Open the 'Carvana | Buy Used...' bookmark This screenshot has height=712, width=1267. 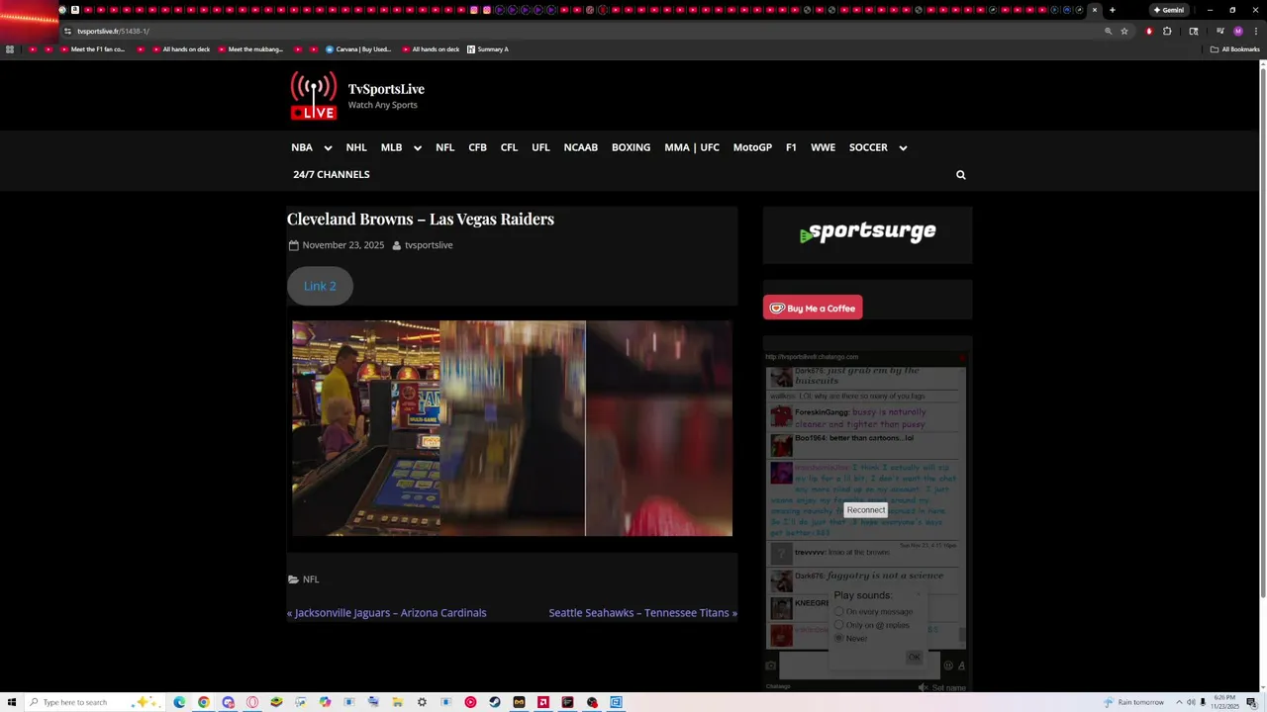[358, 48]
